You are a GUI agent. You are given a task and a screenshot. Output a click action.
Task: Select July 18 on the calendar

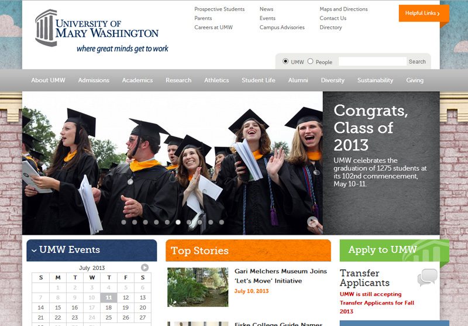tap(109, 307)
